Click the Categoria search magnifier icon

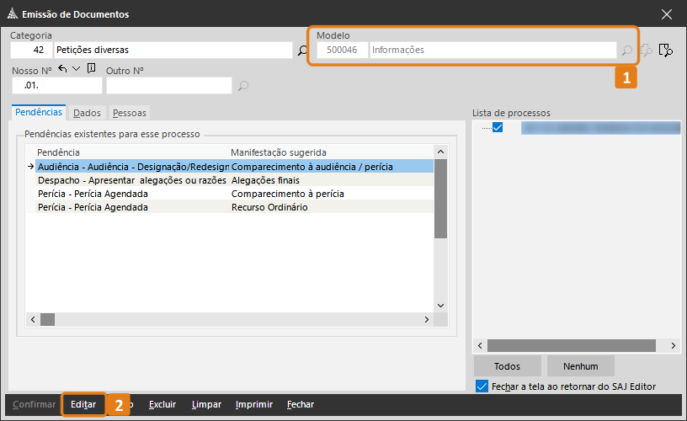[x=303, y=51]
